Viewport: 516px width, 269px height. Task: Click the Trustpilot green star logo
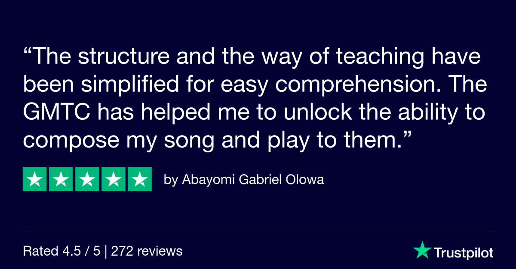pyautogui.click(x=421, y=250)
